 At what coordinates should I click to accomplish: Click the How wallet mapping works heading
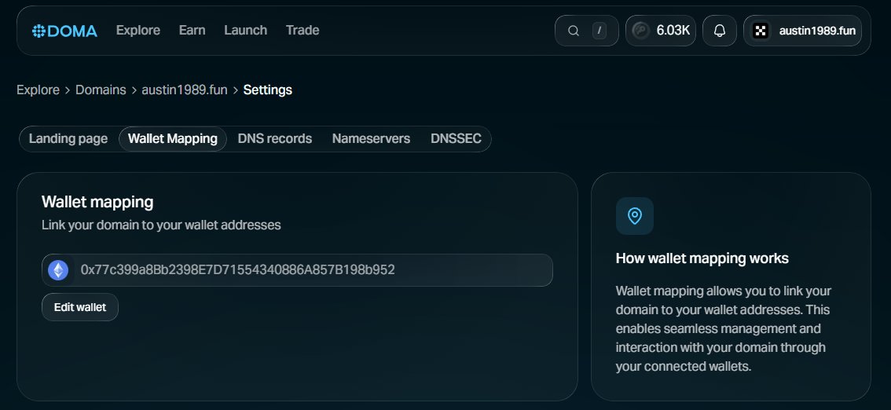point(702,258)
